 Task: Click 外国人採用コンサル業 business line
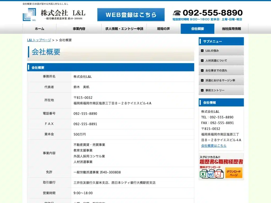click(89, 156)
